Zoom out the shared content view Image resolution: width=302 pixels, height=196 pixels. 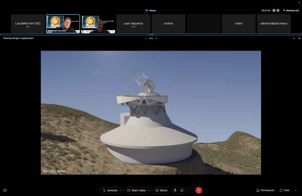(x=146, y=38)
